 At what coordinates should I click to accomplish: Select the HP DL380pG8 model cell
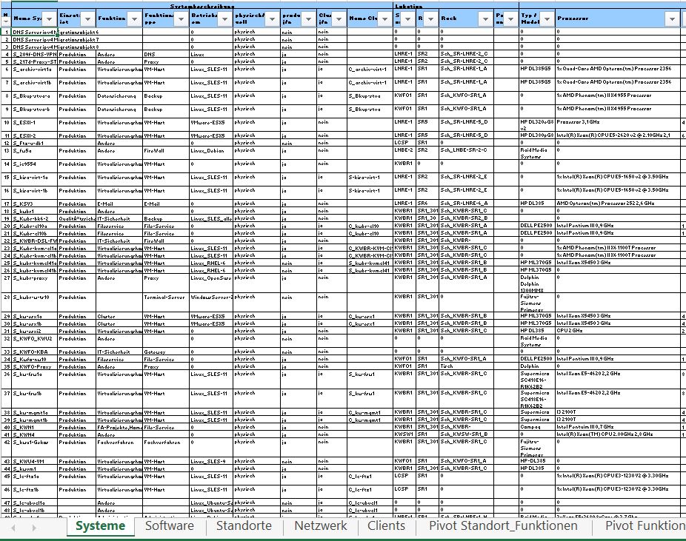click(537, 135)
